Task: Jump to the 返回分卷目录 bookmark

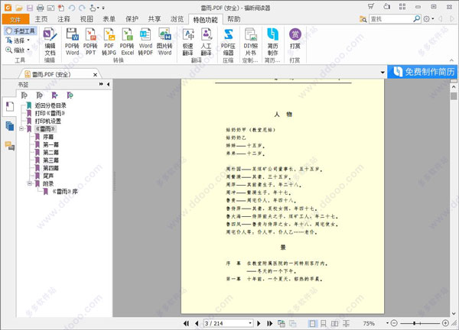Action: [50, 105]
